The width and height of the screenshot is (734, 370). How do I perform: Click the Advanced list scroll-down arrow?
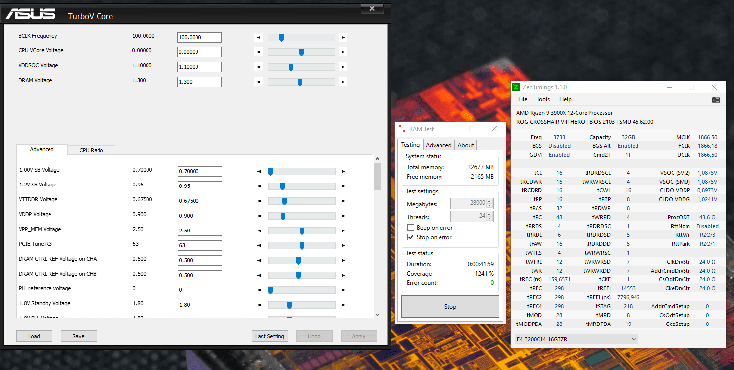377,314
